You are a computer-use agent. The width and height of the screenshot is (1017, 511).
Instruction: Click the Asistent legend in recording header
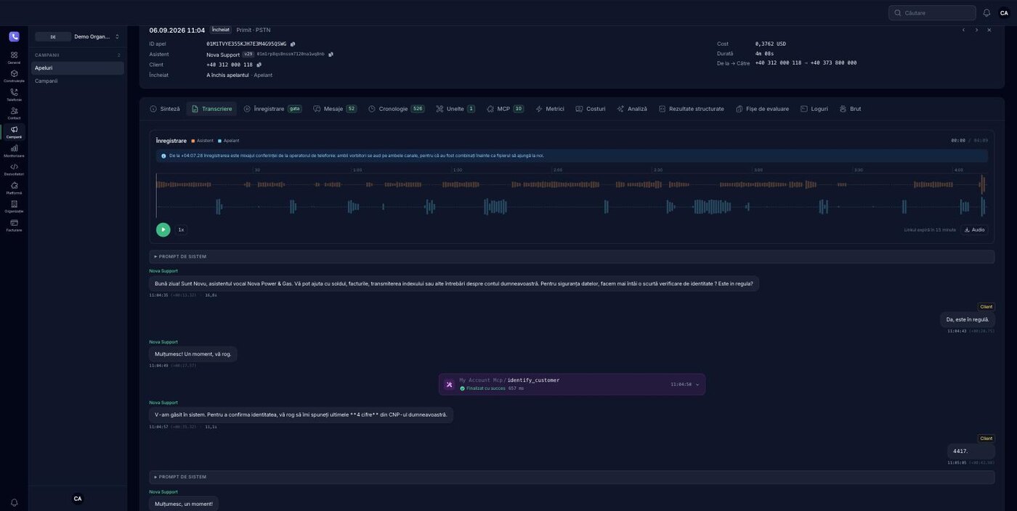pos(203,141)
